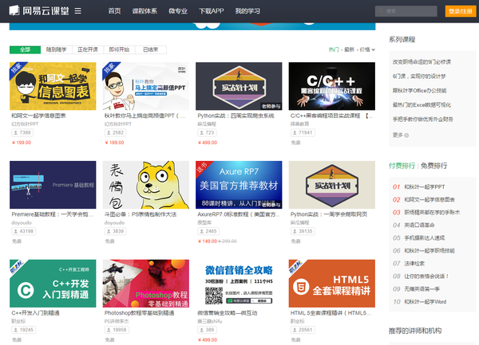The image size is (479, 345).
Task: Open the 微专业 nav item
Action: click(178, 11)
